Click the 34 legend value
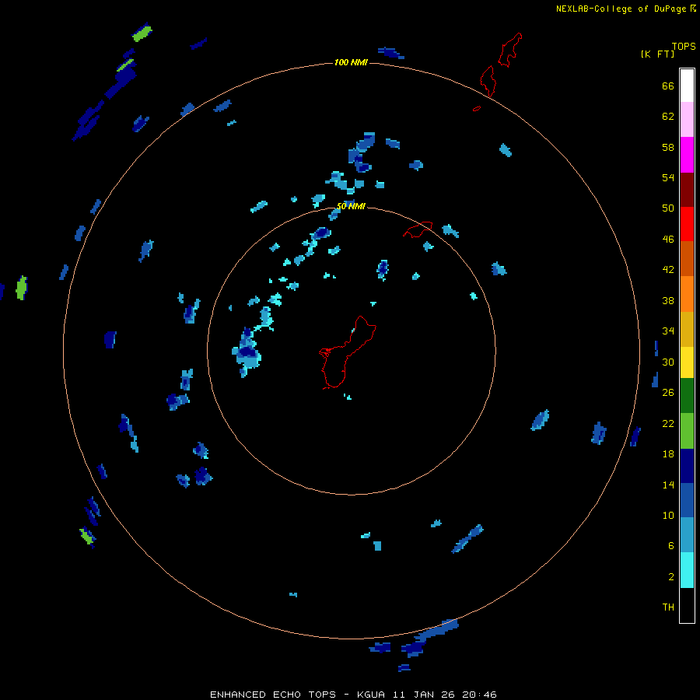Image resolution: width=700 pixels, height=700 pixels. pyautogui.click(x=668, y=331)
